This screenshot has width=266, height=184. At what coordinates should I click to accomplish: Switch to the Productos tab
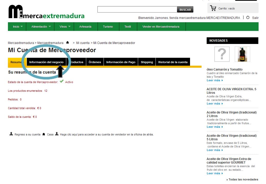tap(76, 62)
